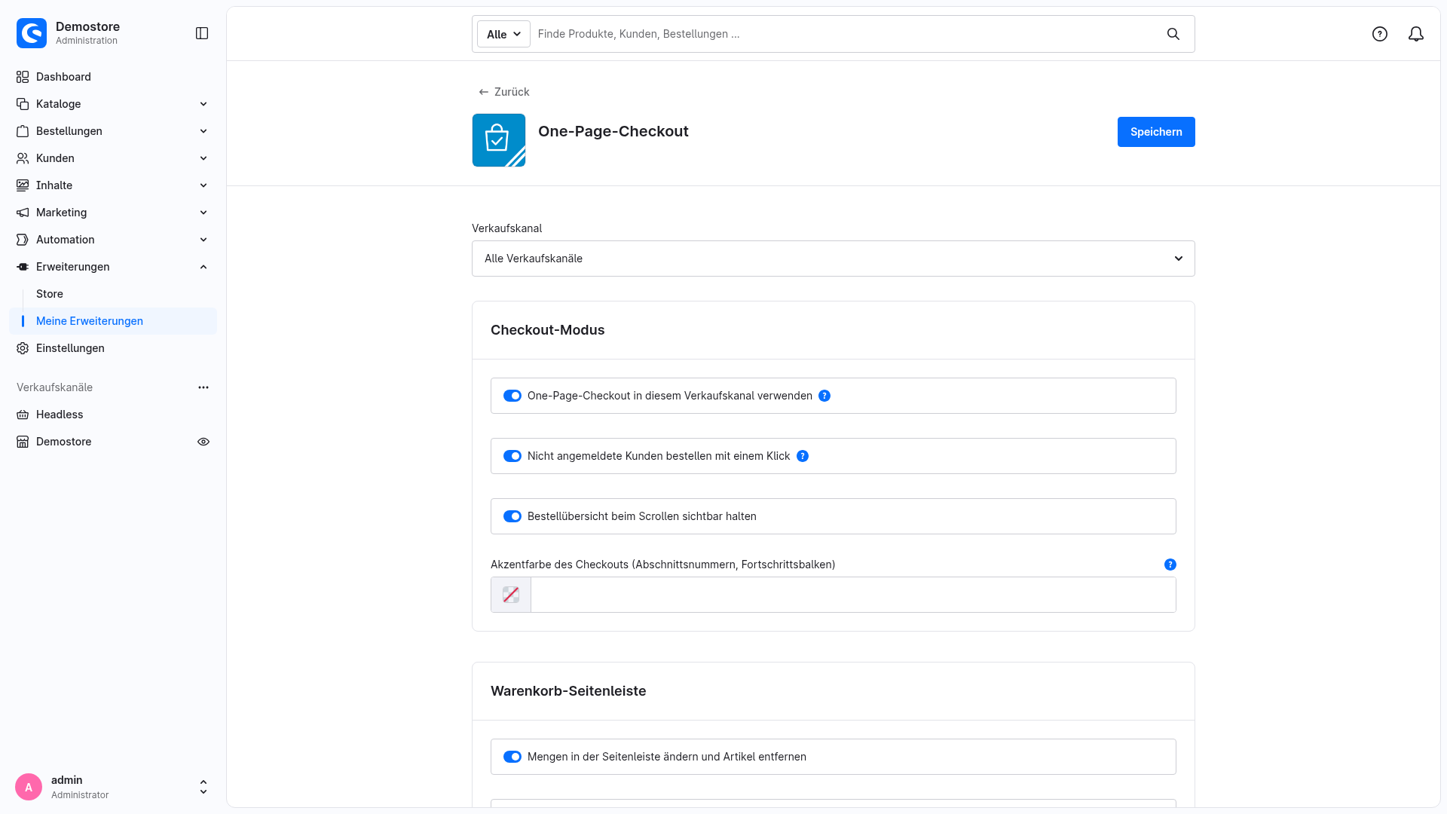The image size is (1447, 814).
Task: Click the Speichern button
Action: coord(1156,132)
